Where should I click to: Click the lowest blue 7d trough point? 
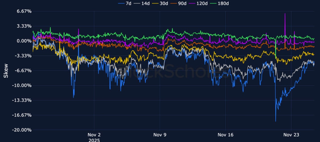coord(276,121)
